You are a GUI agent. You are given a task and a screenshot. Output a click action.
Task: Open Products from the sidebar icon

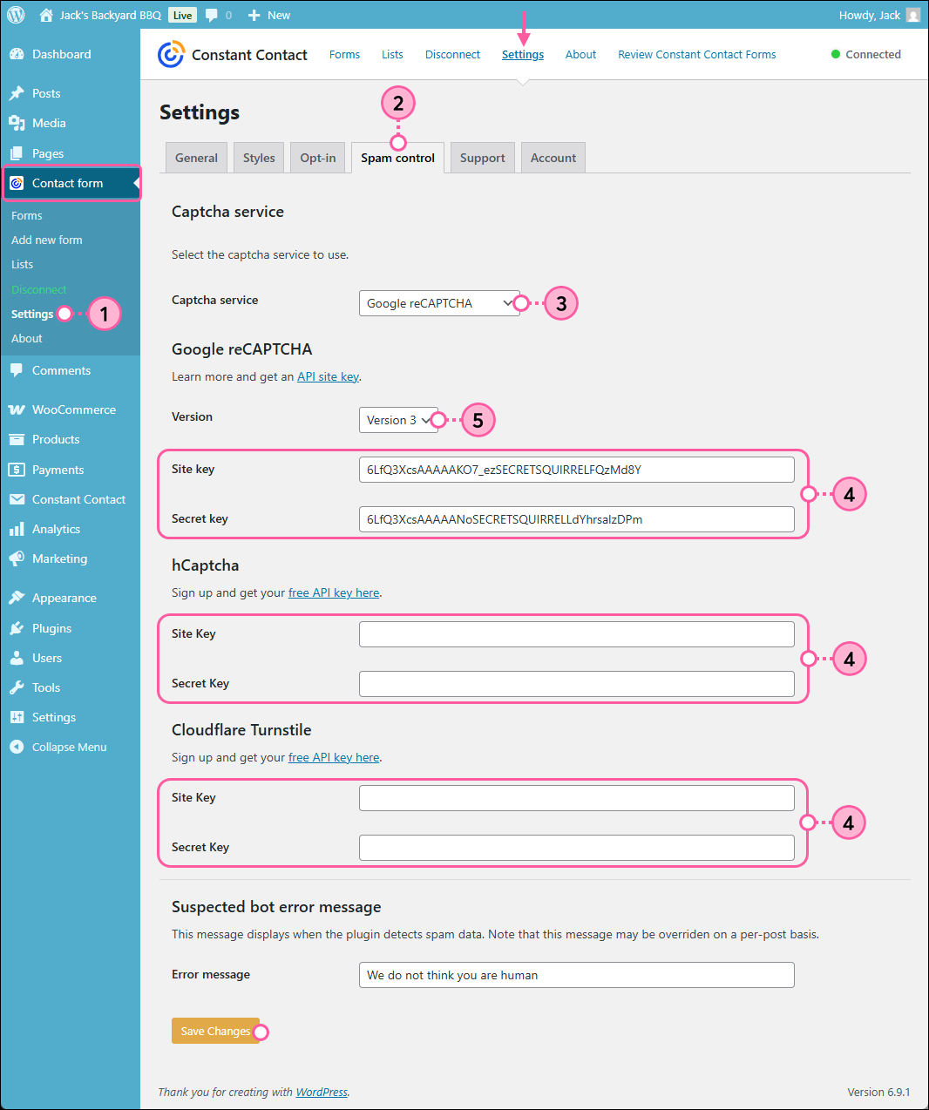click(17, 439)
